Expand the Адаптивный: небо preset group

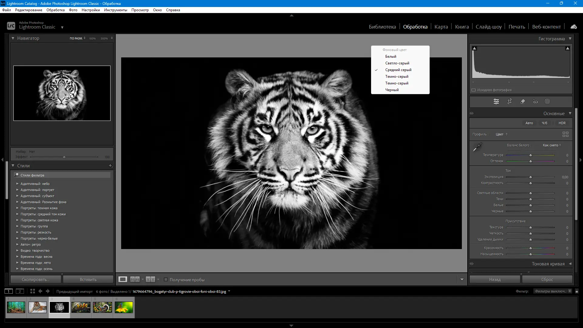17,184
